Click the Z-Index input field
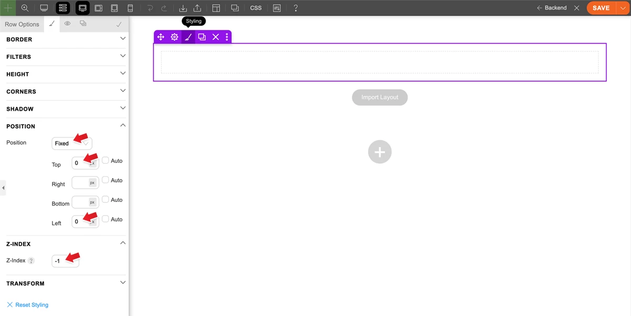 65,261
